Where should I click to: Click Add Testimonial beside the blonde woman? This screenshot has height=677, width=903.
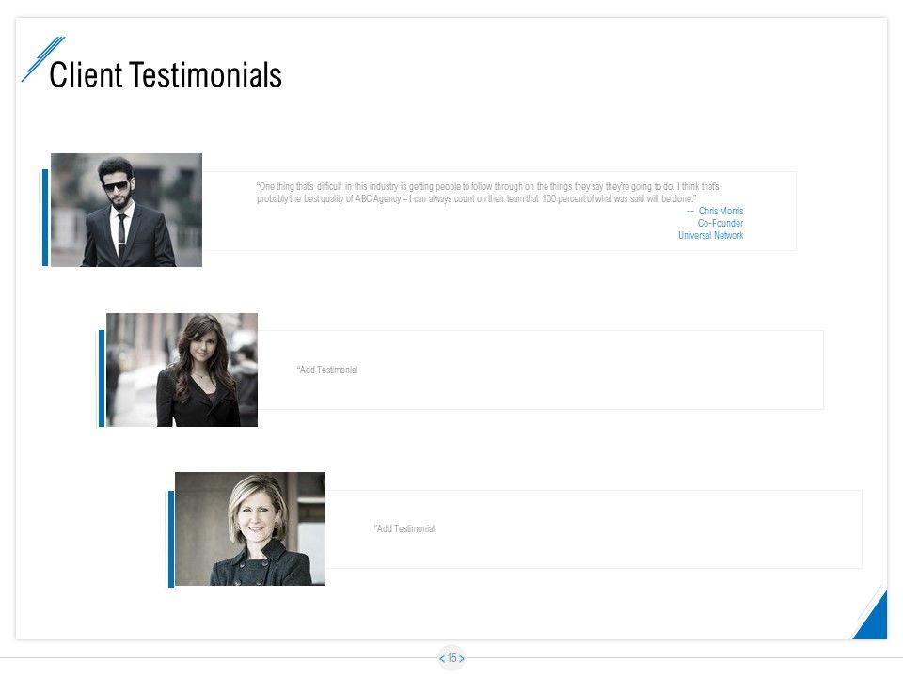(x=404, y=528)
